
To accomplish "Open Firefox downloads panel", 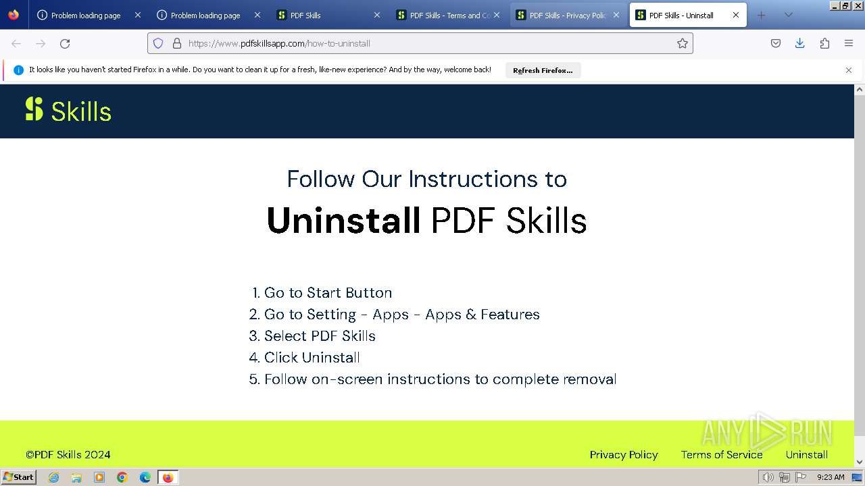I will pyautogui.click(x=799, y=43).
